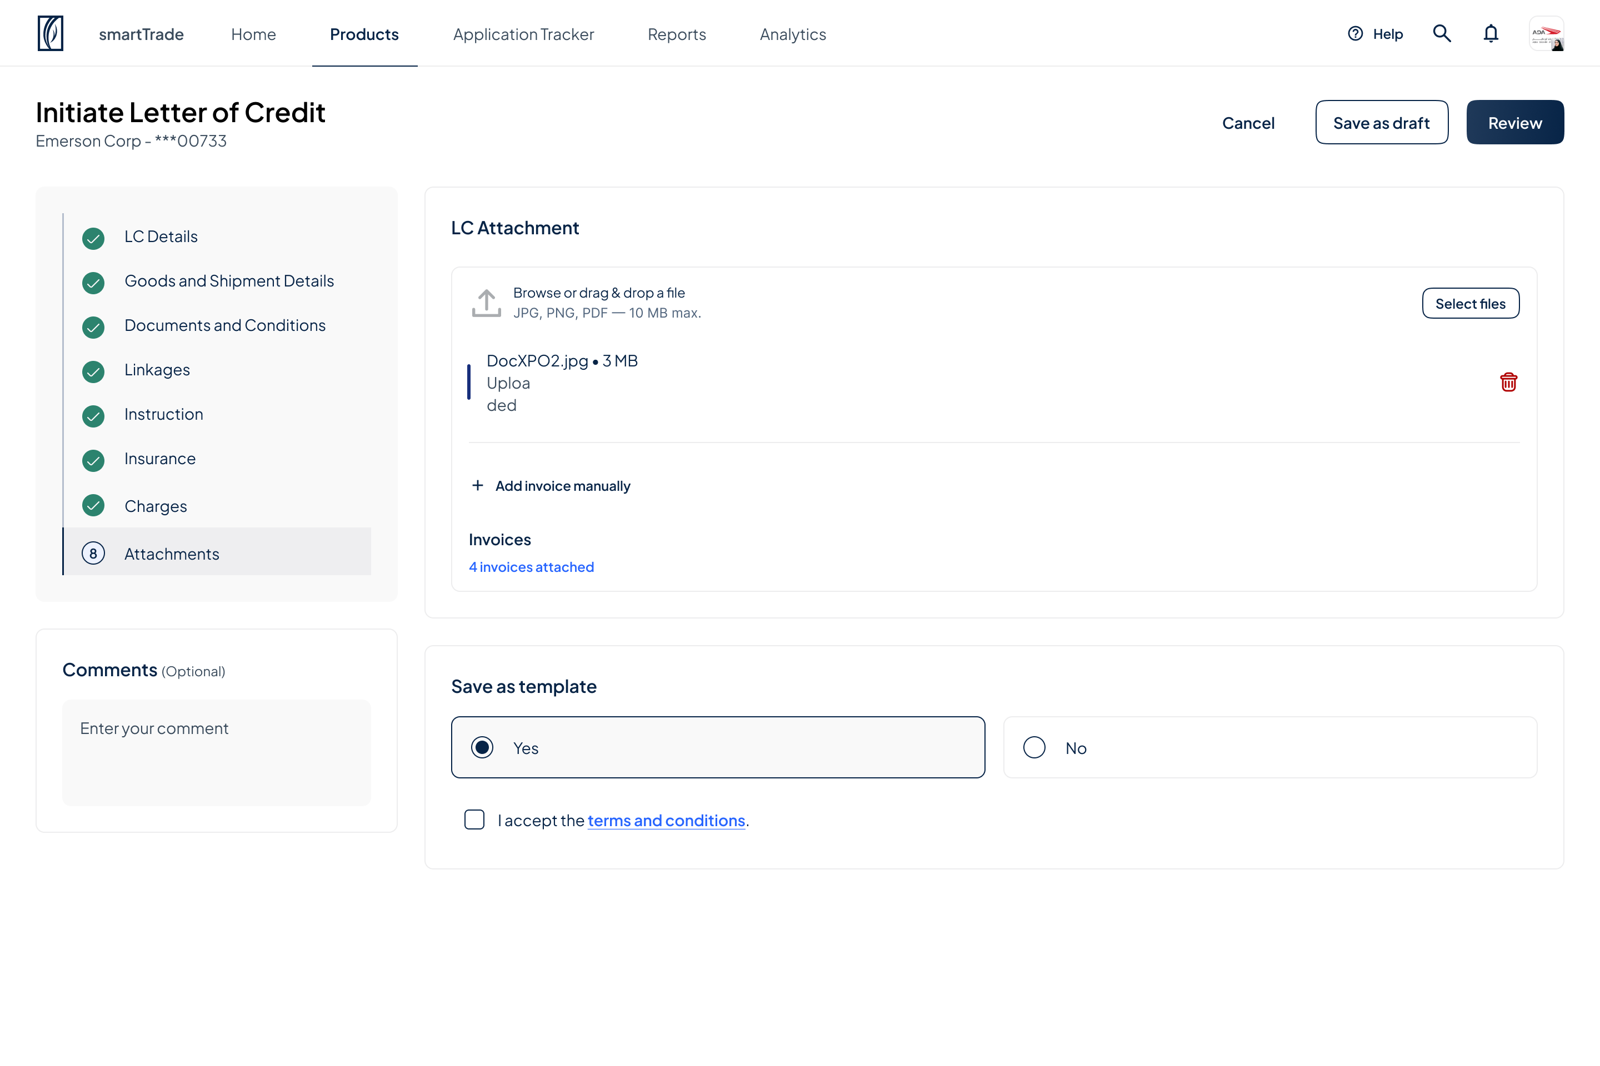Viewport: 1600px width, 1066px height.
Task: Click the Help question mark icon
Action: pos(1355,33)
